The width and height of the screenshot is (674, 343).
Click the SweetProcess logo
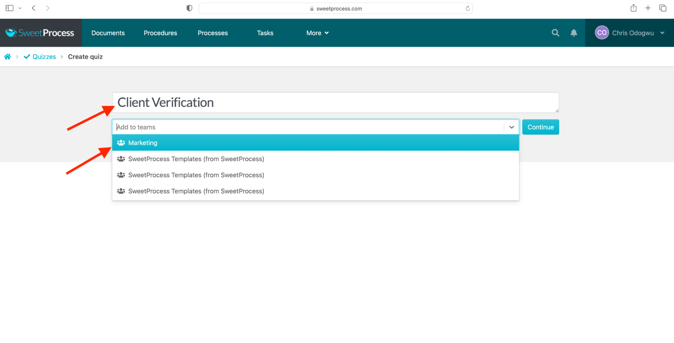click(x=40, y=33)
